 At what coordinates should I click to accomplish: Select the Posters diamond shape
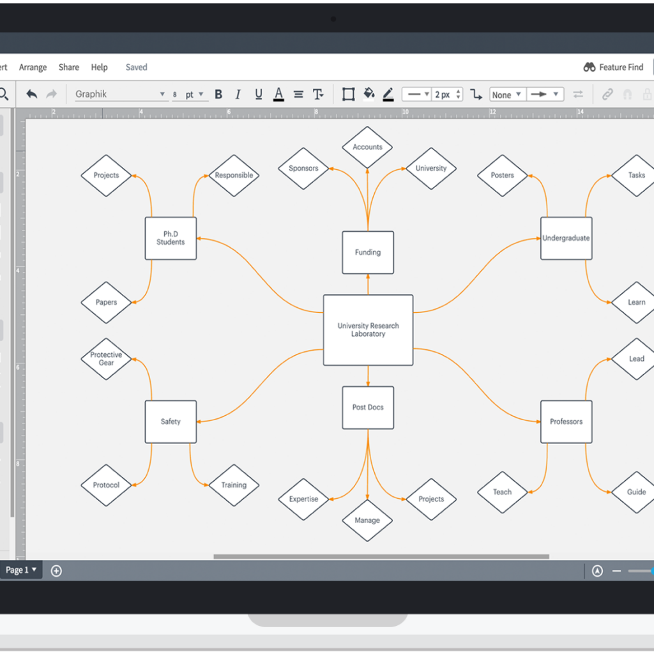pyautogui.click(x=502, y=176)
